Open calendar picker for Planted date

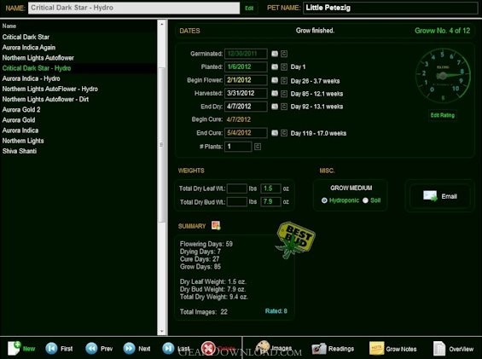(275, 67)
